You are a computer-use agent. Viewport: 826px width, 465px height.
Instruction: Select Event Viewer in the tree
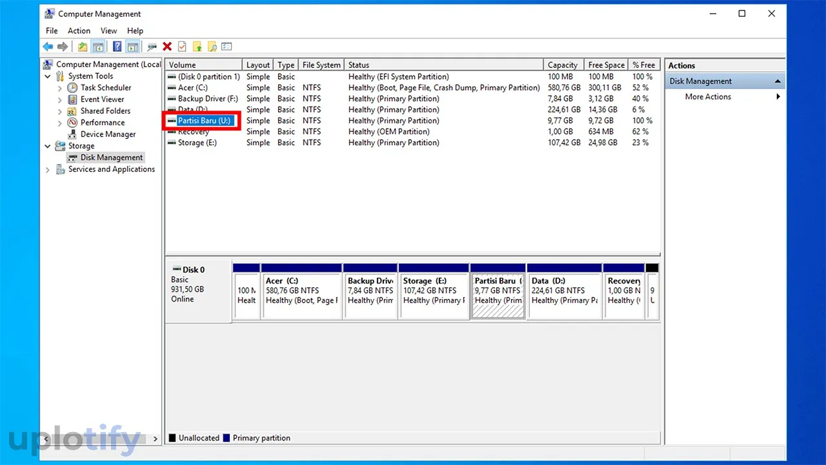click(x=102, y=99)
